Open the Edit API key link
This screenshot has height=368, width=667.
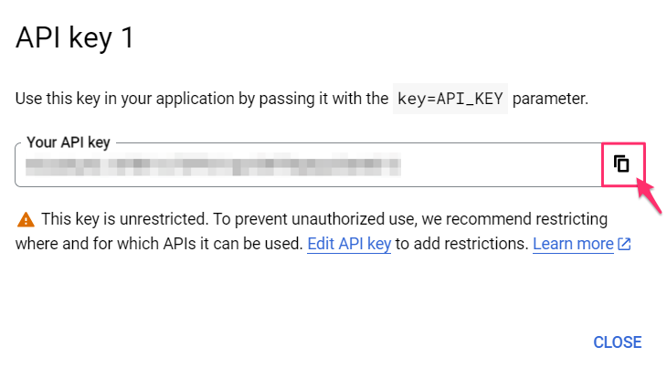point(349,244)
